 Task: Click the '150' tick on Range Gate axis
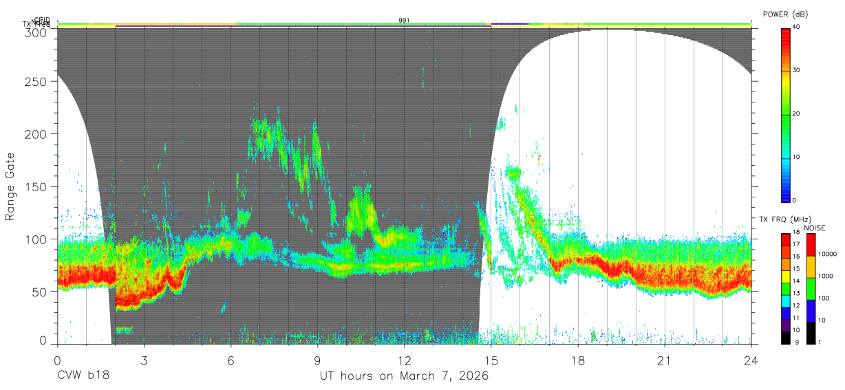pyautogui.click(x=36, y=186)
